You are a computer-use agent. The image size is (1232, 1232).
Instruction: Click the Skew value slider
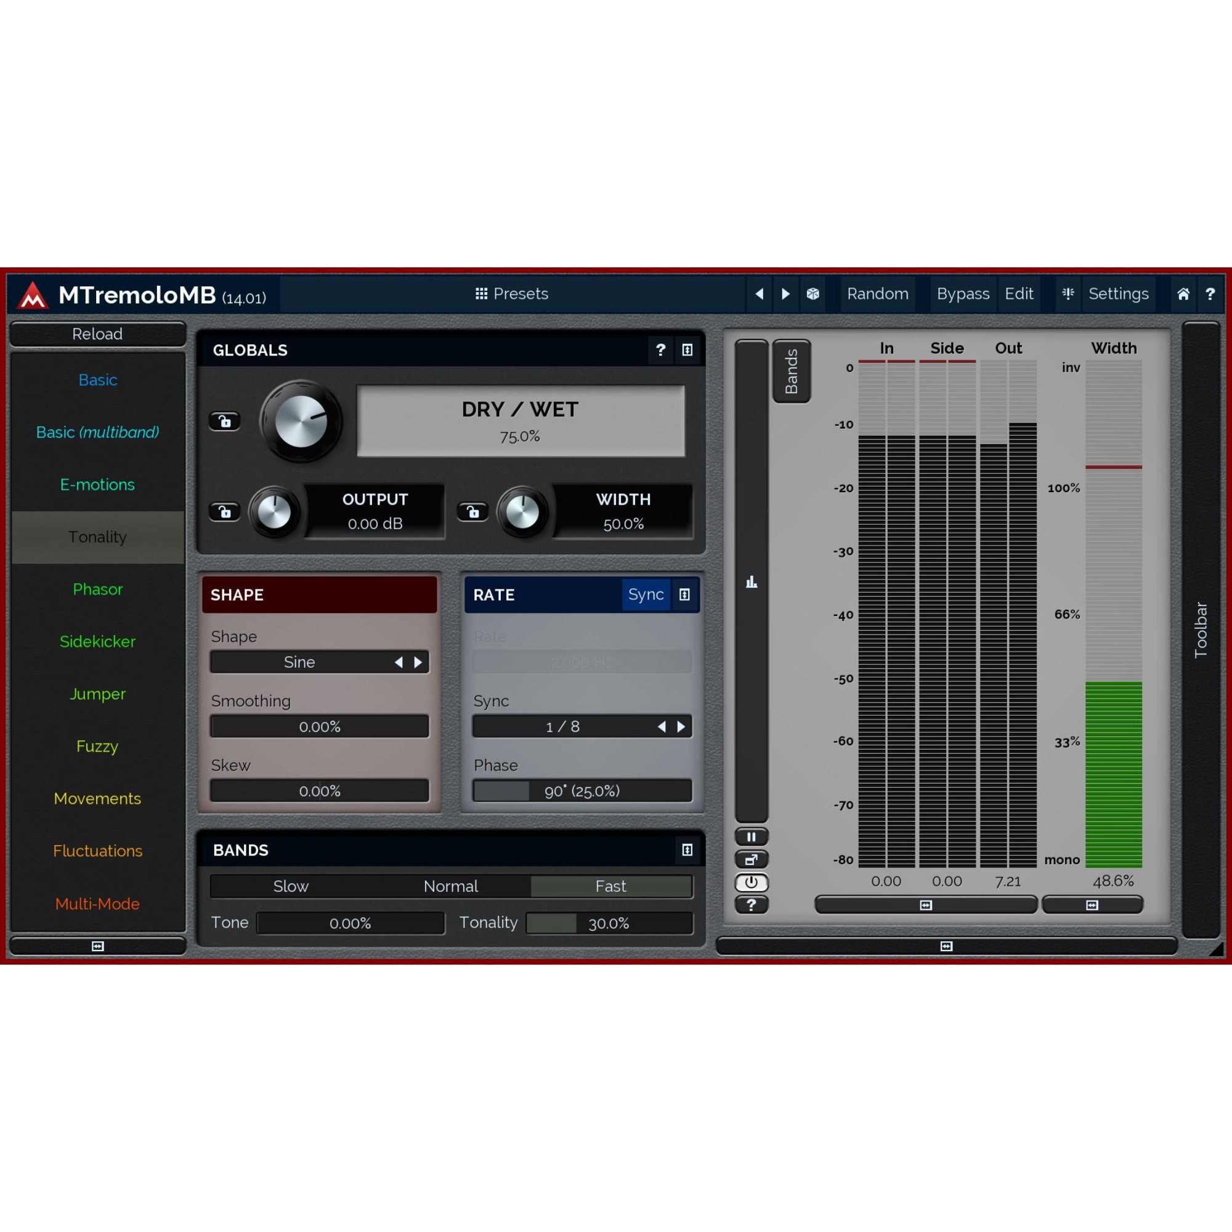(320, 792)
